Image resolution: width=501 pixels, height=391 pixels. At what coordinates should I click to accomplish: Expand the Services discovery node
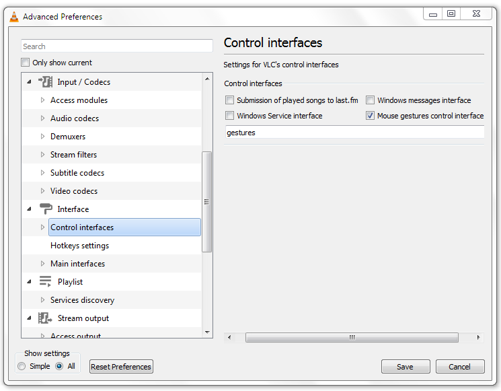42,300
